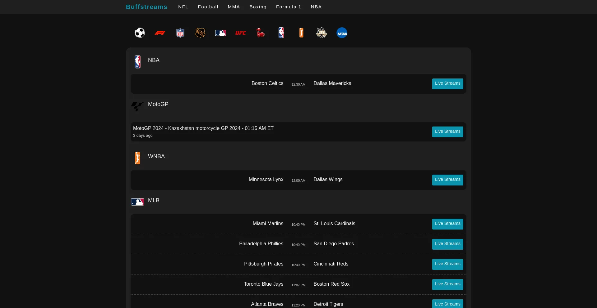Open NFL in the top navigation
Image resolution: width=597 pixels, height=308 pixels.
click(x=183, y=7)
